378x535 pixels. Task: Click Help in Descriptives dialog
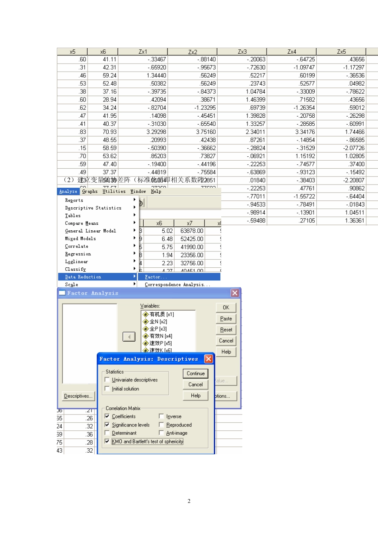click(x=196, y=396)
